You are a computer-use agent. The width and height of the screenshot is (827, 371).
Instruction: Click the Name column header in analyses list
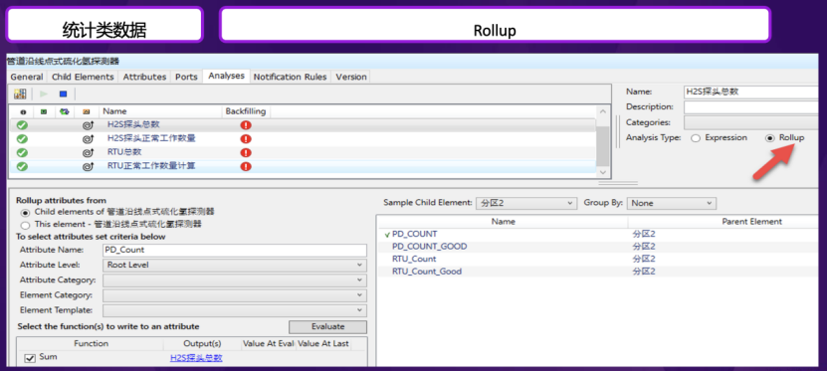coord(160,111)
